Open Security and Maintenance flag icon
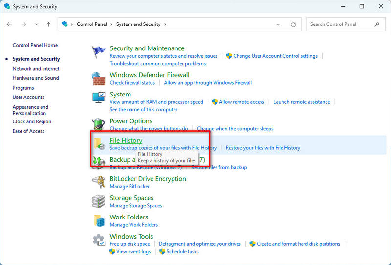 click(98, 52)
